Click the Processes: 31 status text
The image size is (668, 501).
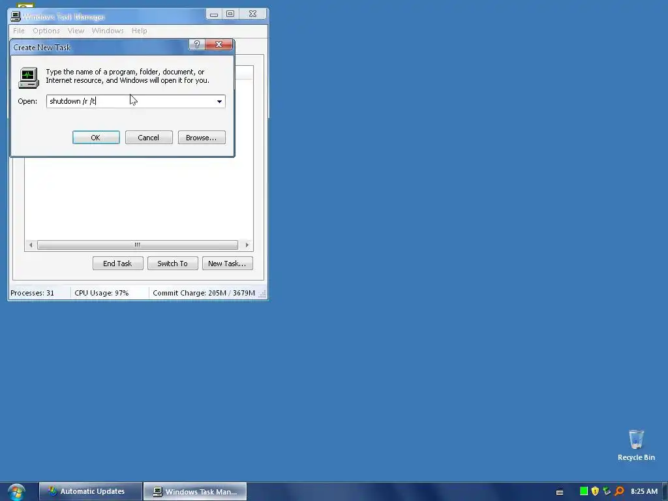pyautogui.click(x=33, y=293)
